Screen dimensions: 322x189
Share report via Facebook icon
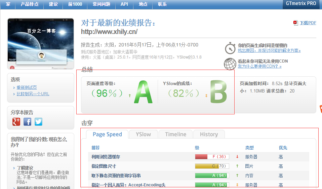[x=27, y=122]
